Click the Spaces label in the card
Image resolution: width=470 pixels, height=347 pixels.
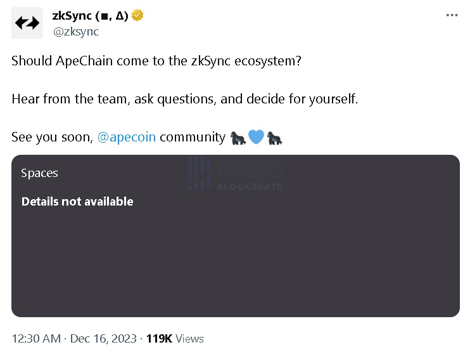(x=39, y=173)
